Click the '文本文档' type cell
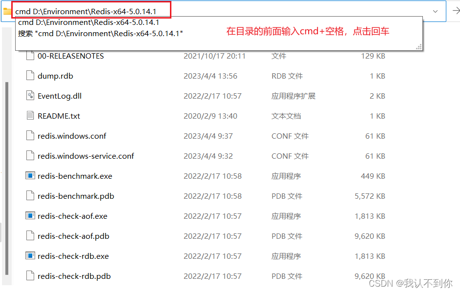 (x=286, y=116)
